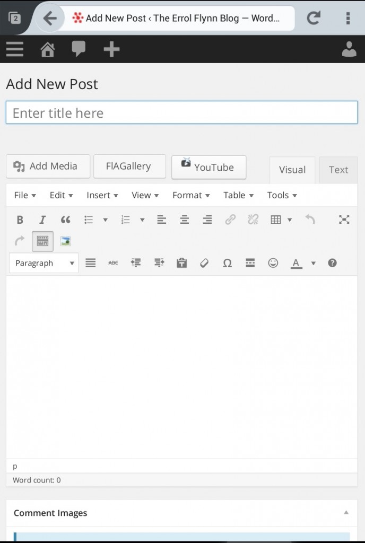The image size is (365, 543).
Task: Click the FlAGallery button
Action: click(129, 166)
